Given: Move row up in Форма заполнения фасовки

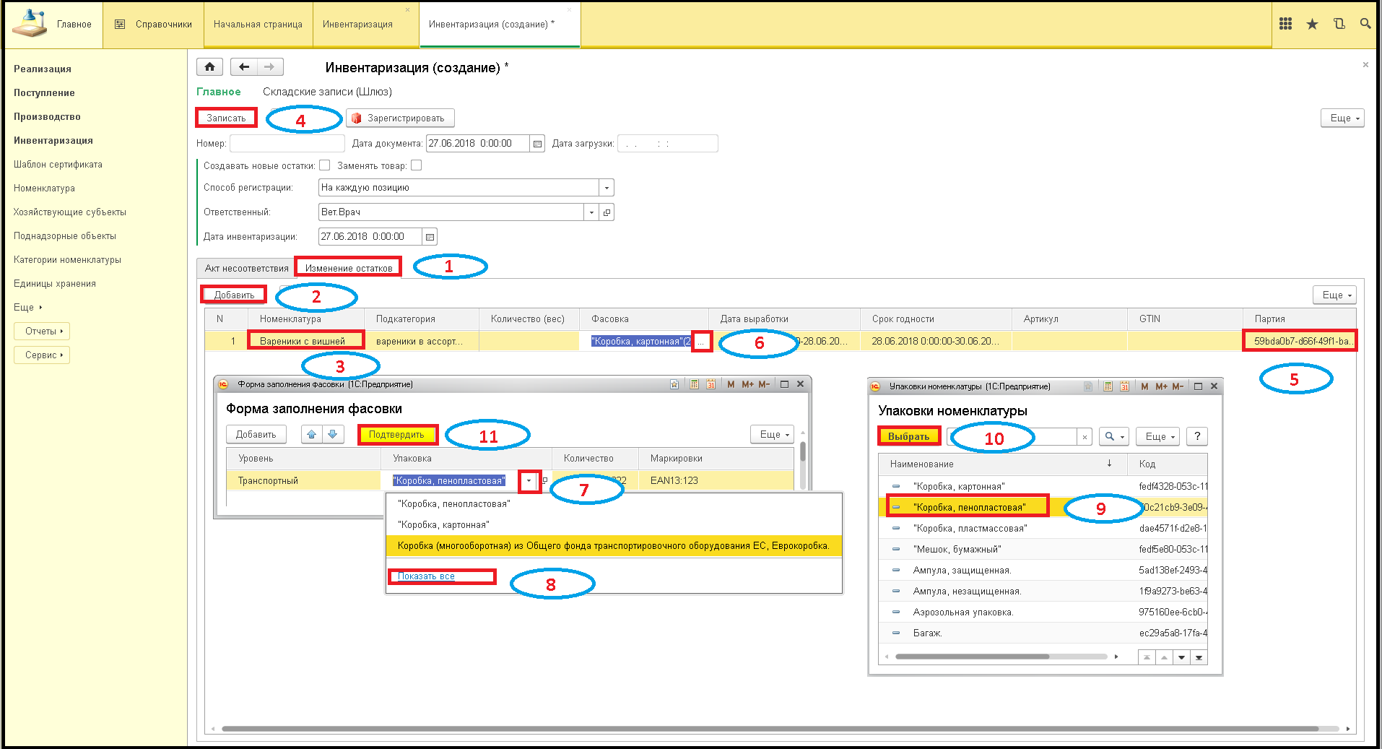Looking at the screenshot, I should click(x=312, y=434).
